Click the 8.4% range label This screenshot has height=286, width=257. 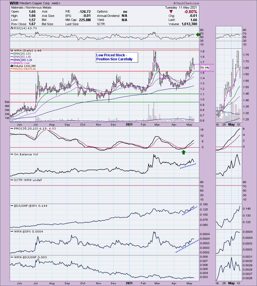[205, 68]
